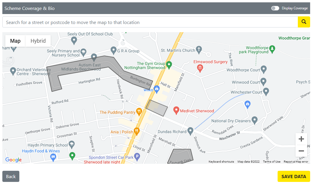This screenshot has height=186, width=316.
Task: Click the Medivet Sherwood red pin
Action: point(176,110)
